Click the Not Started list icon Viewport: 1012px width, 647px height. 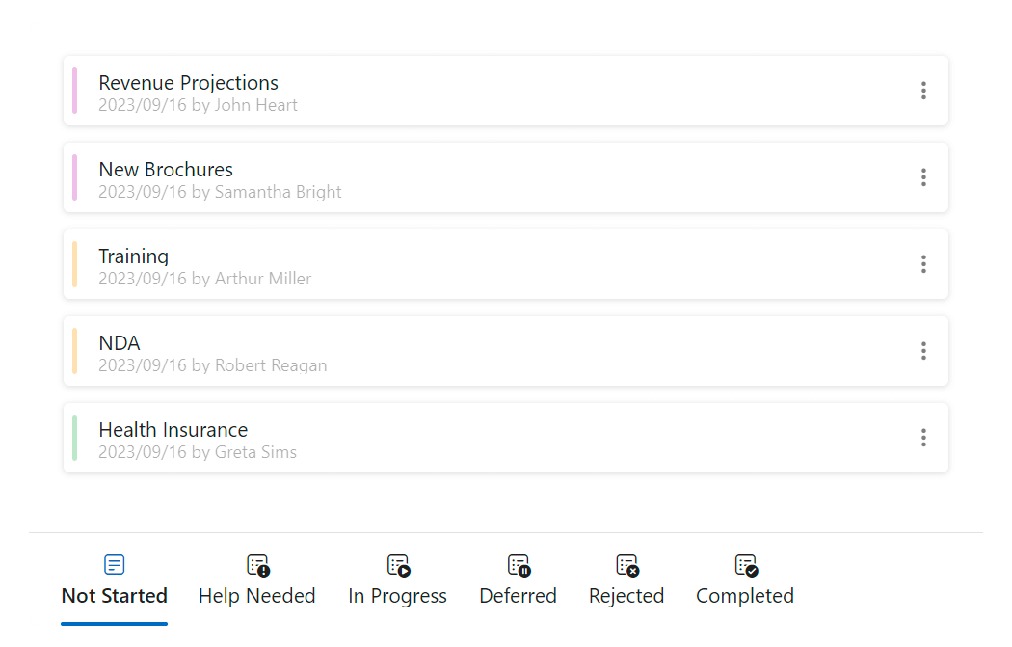(114, 565)
